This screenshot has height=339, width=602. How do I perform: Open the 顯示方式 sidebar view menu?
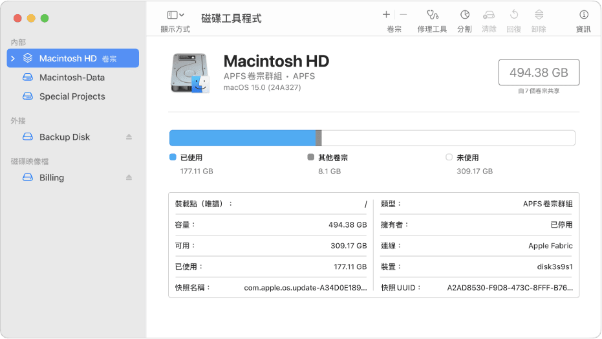click(x=175, y=15)
